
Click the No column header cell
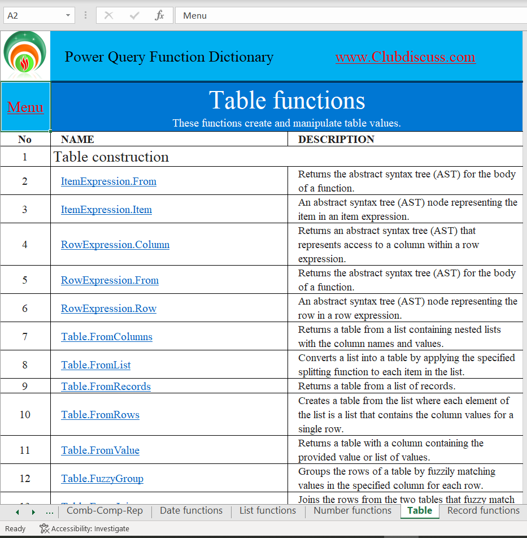(x=25, y=139)
